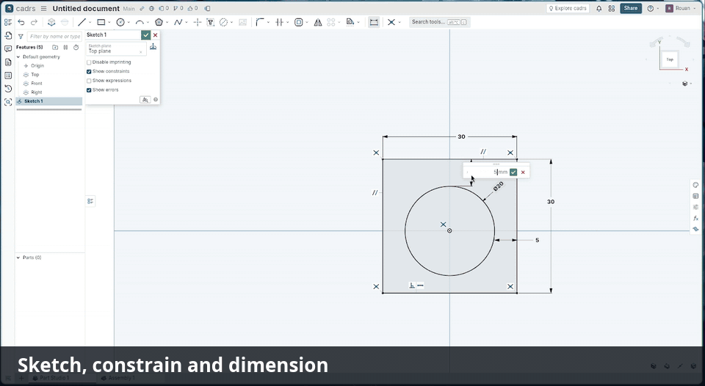Select the Arc sketch tool
This screenshot has height=386, width=705.
pos(140,22)
